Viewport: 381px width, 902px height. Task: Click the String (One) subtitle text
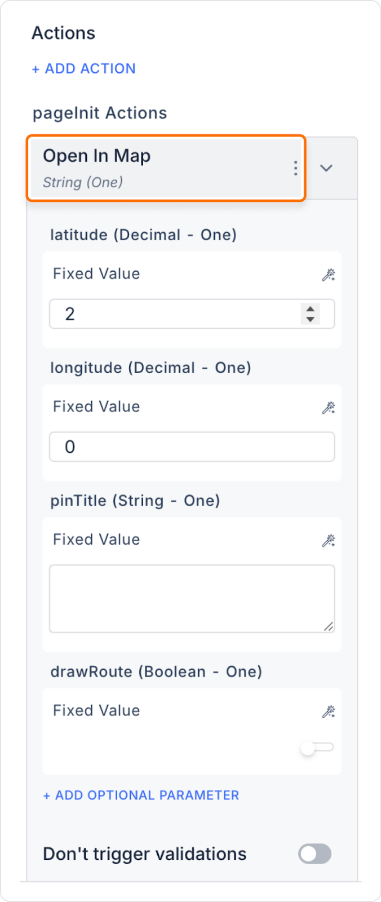coord(83,183)
